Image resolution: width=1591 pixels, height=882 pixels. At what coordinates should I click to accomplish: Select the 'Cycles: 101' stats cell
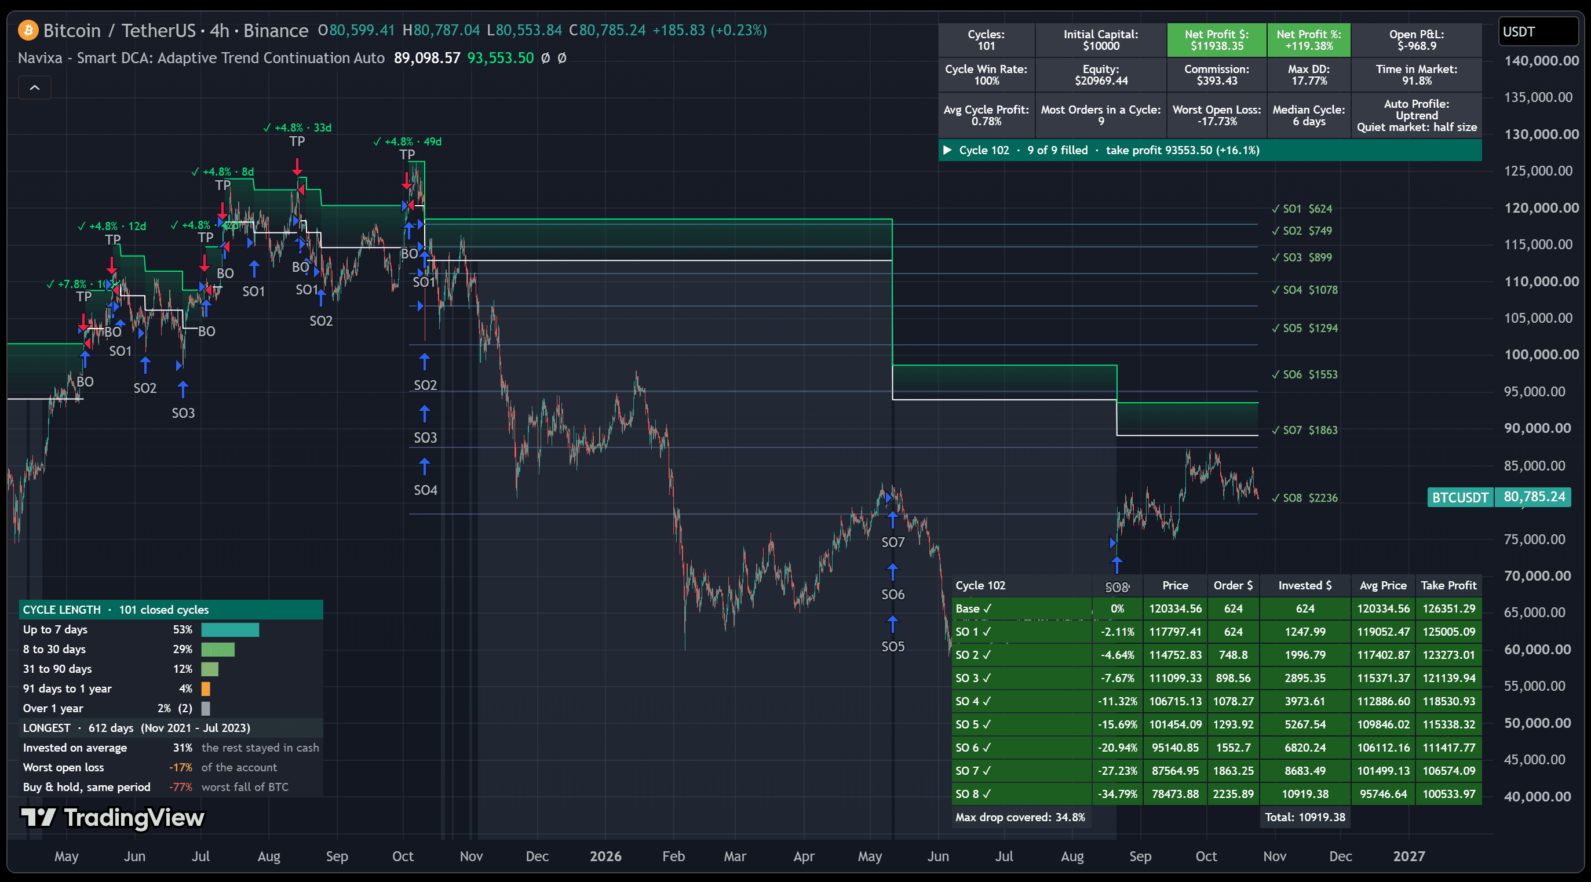(986, 40)
